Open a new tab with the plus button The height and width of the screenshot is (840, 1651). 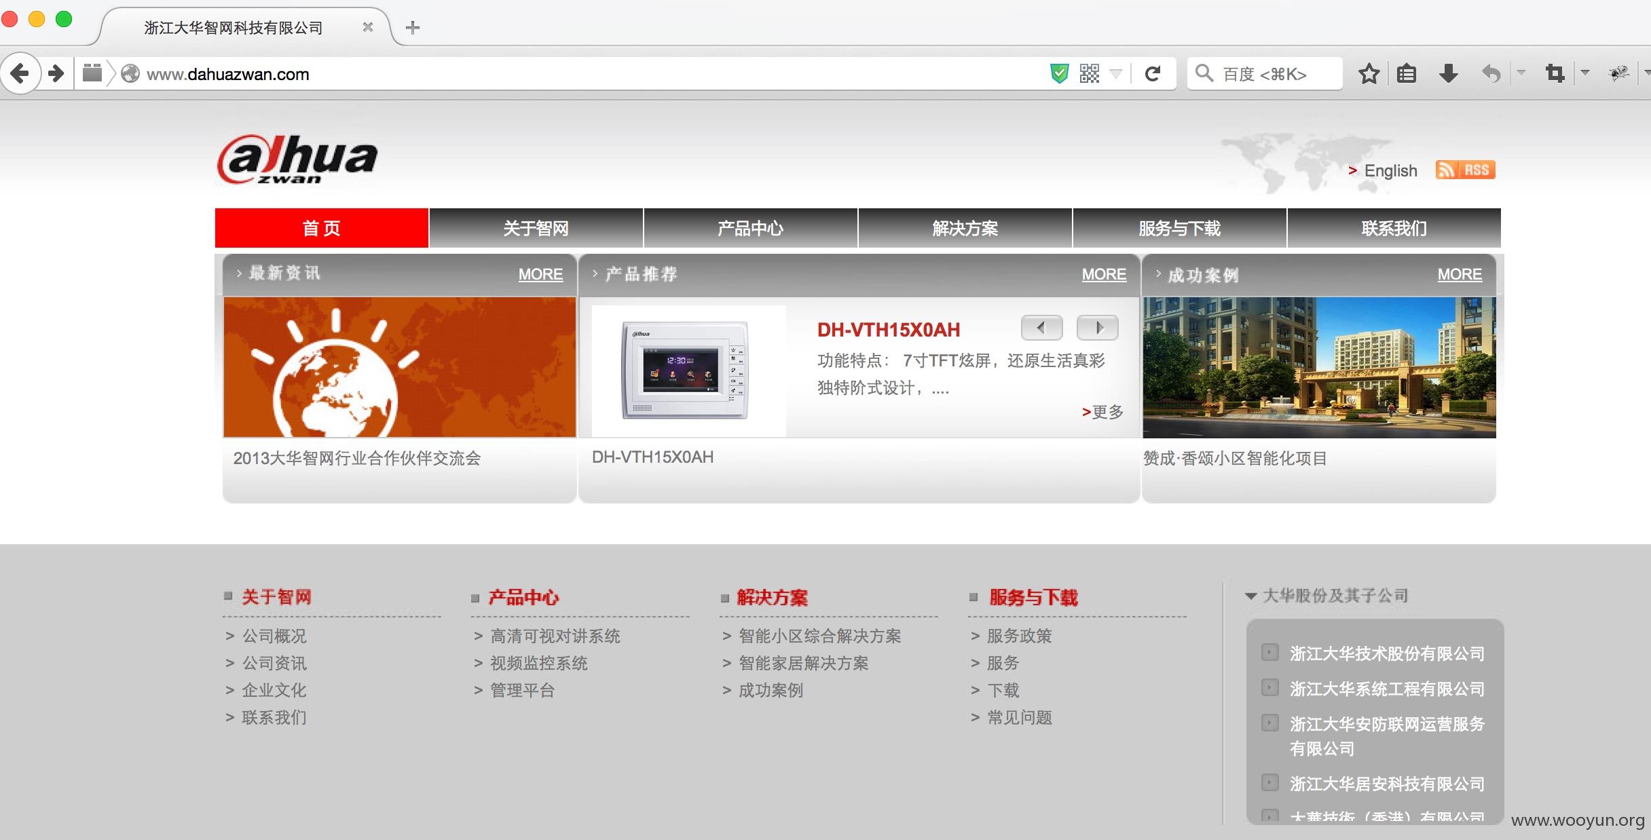tap(412, 28)
